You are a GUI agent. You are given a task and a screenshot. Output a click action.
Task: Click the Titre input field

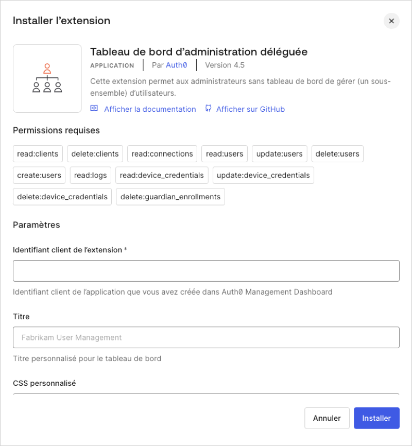point(206,337)
